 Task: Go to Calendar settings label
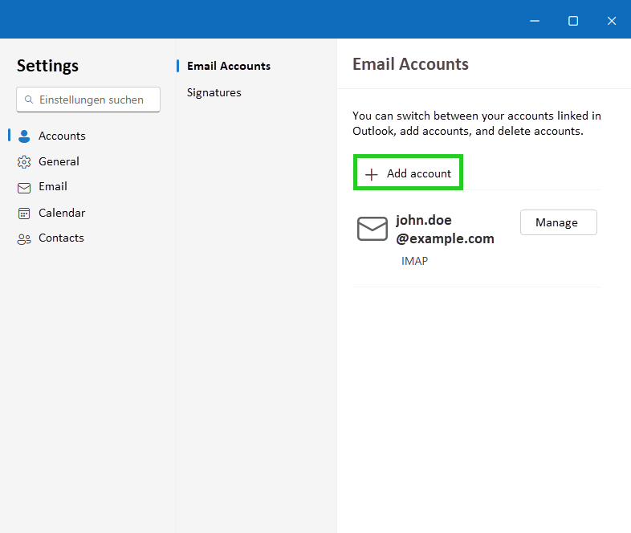(62, 213)
